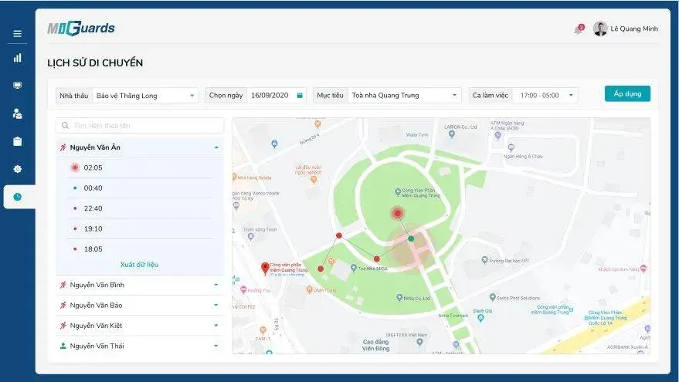Click running icon beside Nguyễn Văn Bình
The width and height of the screenshot is (679, 382).
click(63, 285)
